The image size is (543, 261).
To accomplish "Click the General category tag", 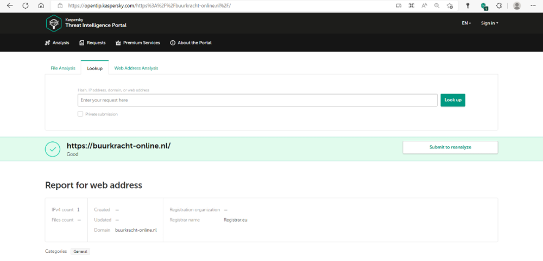I will click(80, 252).
